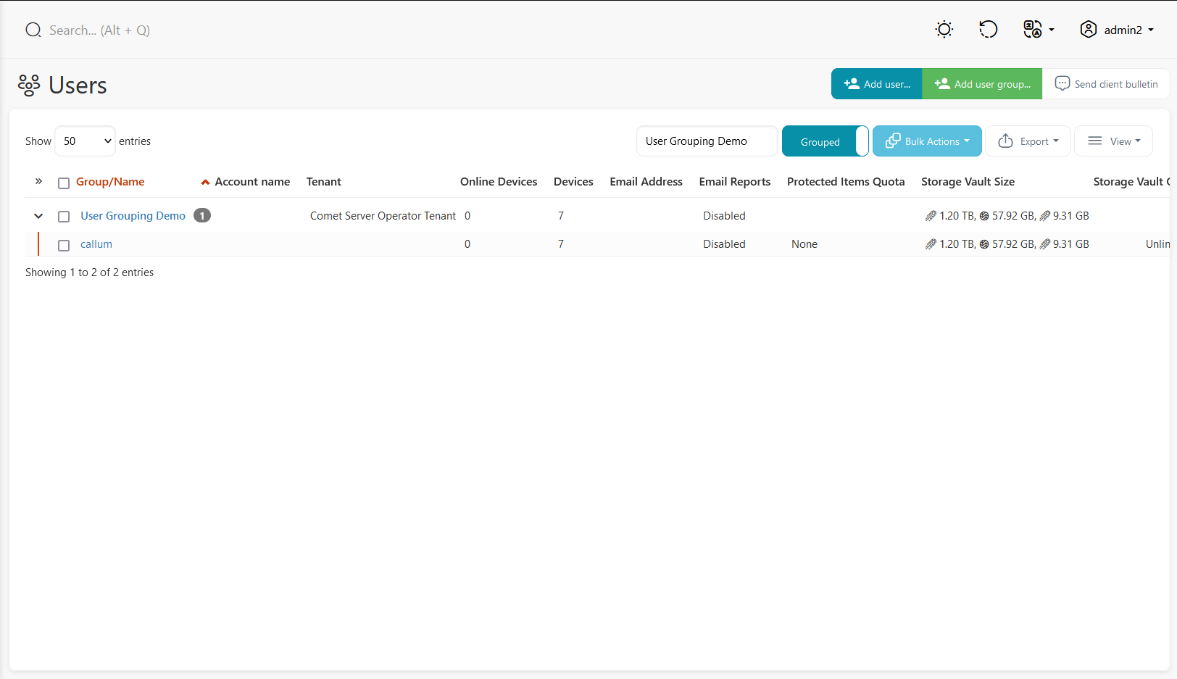Tick the callum row checkbox
Image resolution: width=1177 pixels, height=679 pixels.
tap(64, 245)
